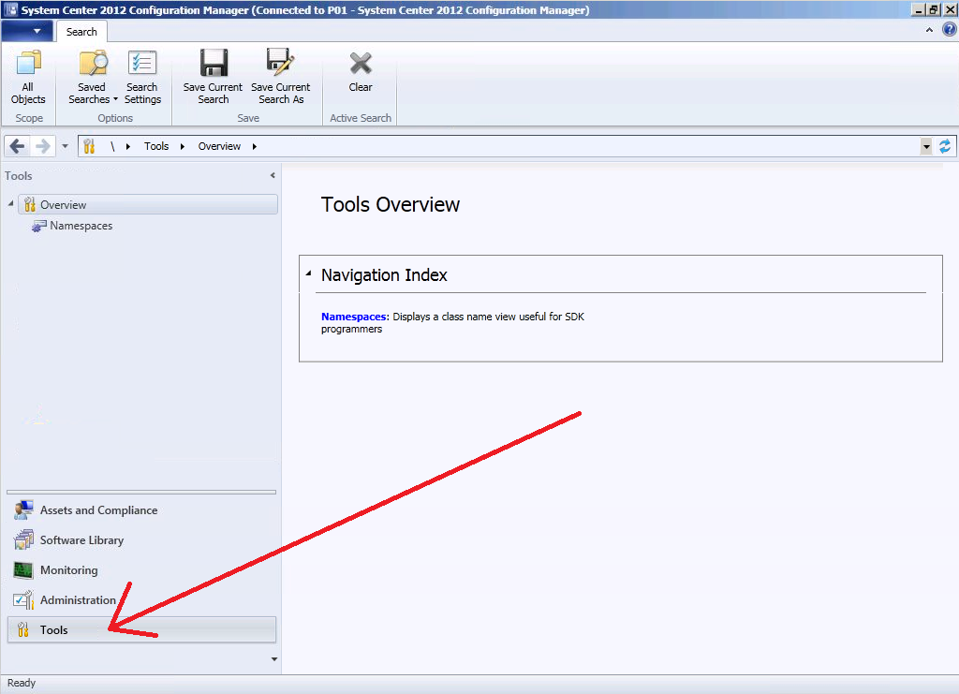Screen dimensions: 959x694
Task: Go forward with the navigation arrow
Action: point(43,146)
